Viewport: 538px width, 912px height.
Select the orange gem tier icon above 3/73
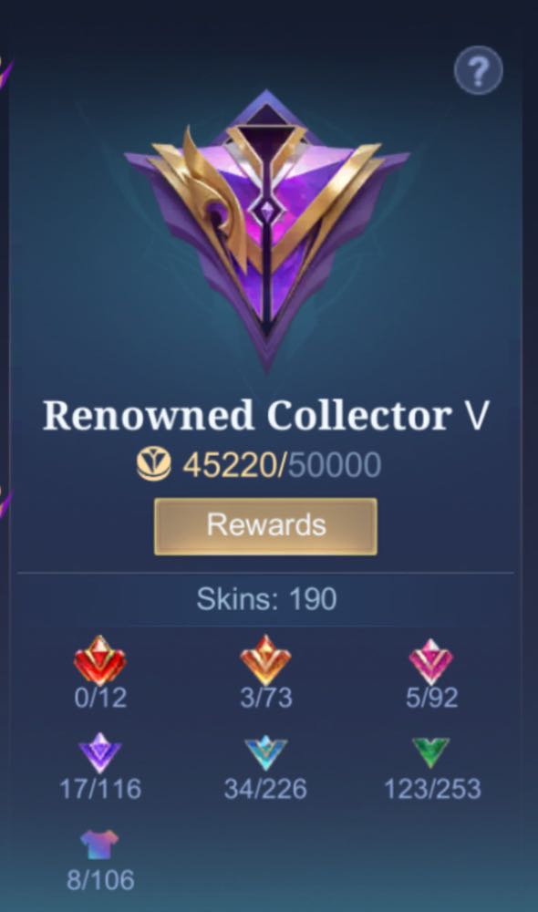[x=265, y=660]
